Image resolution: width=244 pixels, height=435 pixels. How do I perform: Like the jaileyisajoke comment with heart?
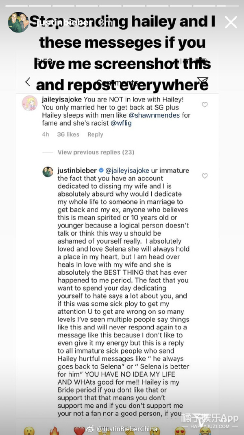[205, 105]
